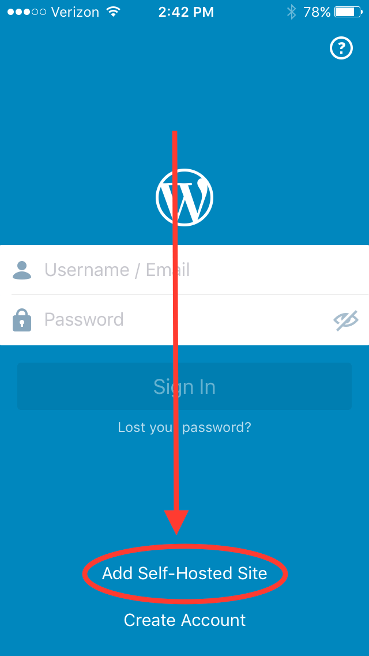Tap the 78% battery percentage

[317, 12]
